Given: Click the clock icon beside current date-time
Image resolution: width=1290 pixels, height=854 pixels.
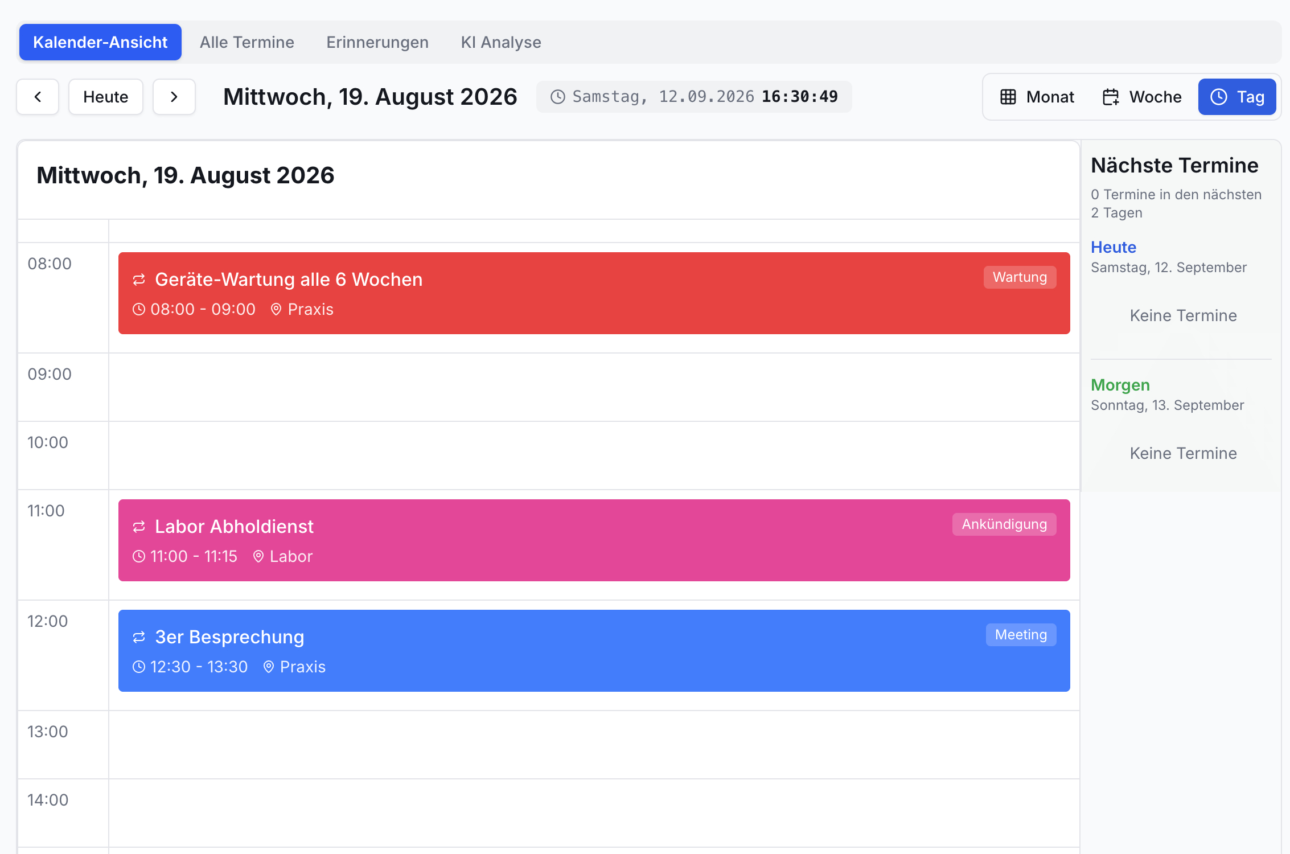Looking at the screenshot, I should tap(558, 97).
